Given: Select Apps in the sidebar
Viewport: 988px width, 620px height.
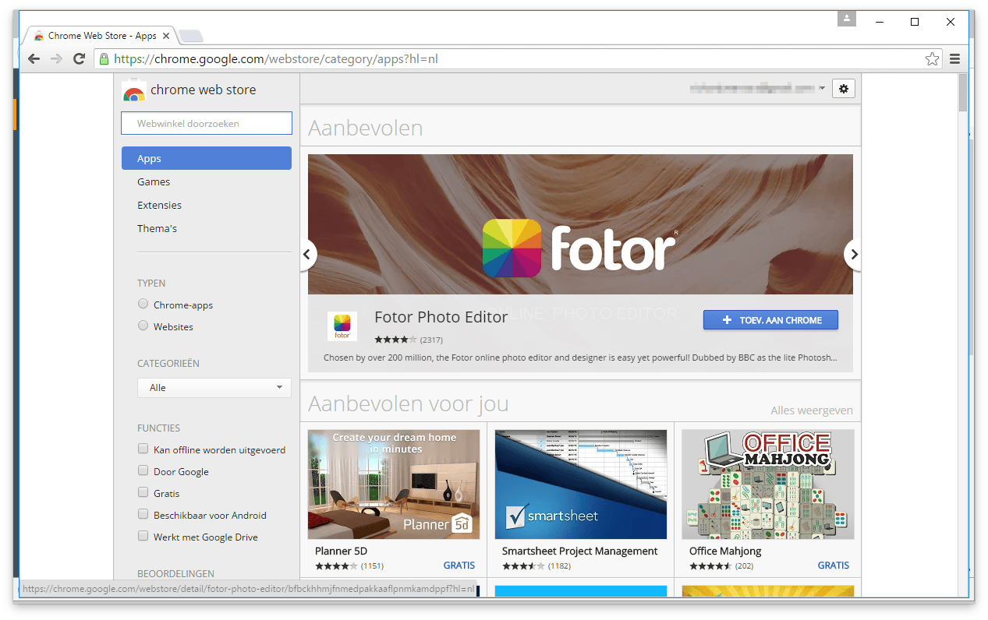Looking at the screenshot, I should pos(207,158).
